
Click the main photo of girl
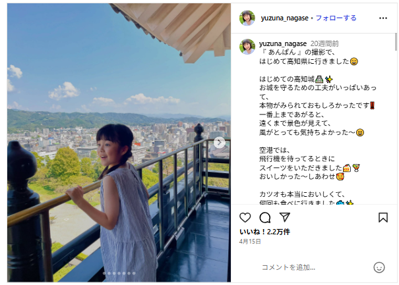(x=119, y=142)
